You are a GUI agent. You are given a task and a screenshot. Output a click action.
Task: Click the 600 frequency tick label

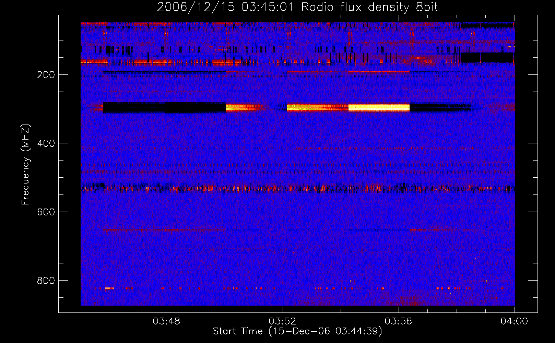46,212
